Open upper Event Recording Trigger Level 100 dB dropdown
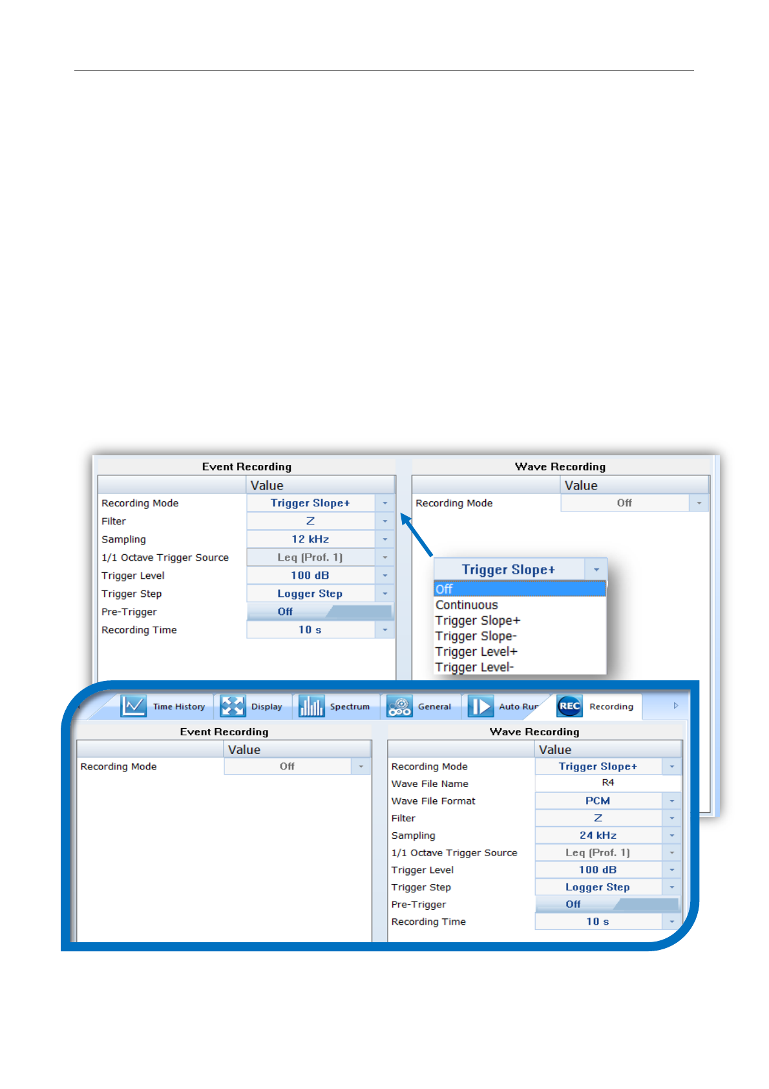Viewport: 769px width, 1089px height. (385, 576)
